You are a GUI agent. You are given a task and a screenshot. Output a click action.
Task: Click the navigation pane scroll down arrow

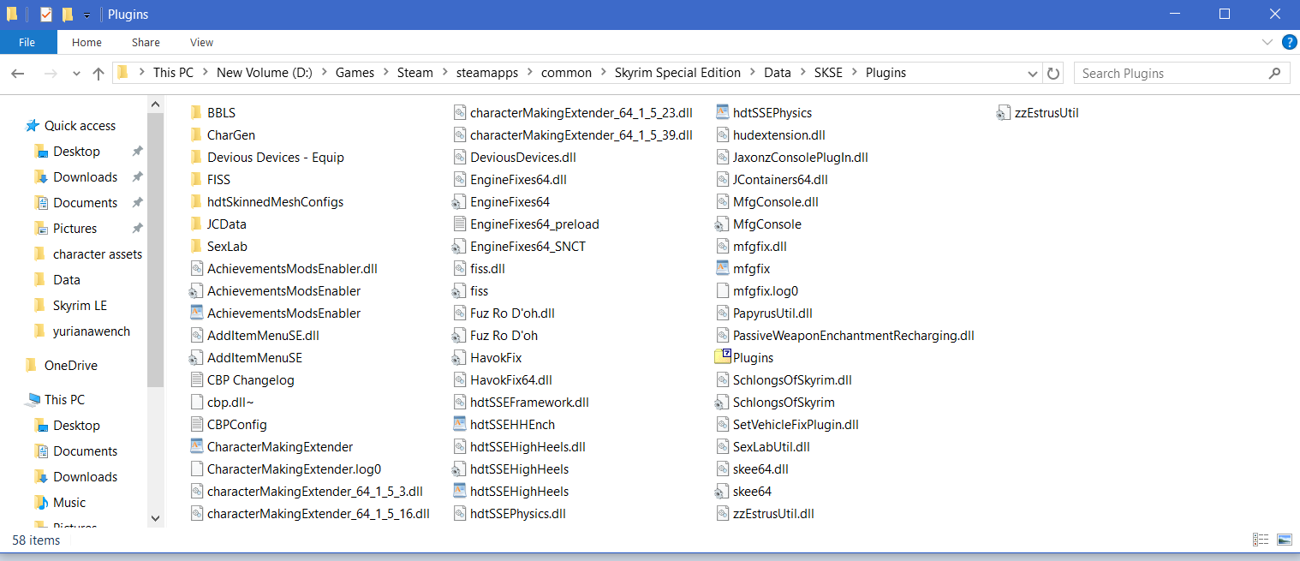click(155, 517)
